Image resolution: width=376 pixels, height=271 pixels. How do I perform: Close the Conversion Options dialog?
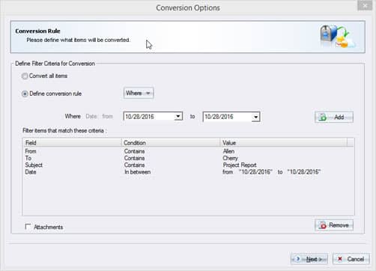[365, 5]
